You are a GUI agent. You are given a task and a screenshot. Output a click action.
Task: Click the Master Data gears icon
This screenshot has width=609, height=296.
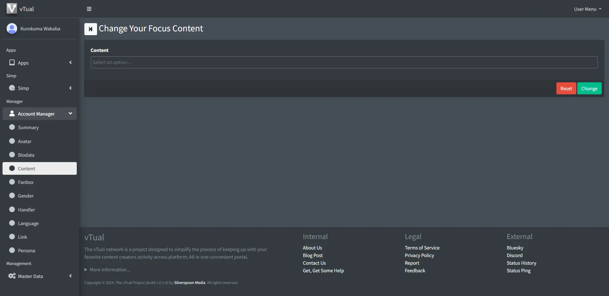(12, 276)
